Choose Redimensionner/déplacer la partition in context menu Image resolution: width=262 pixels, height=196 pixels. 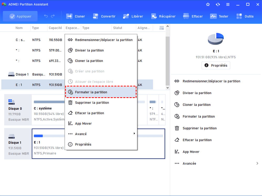point(101,40)
